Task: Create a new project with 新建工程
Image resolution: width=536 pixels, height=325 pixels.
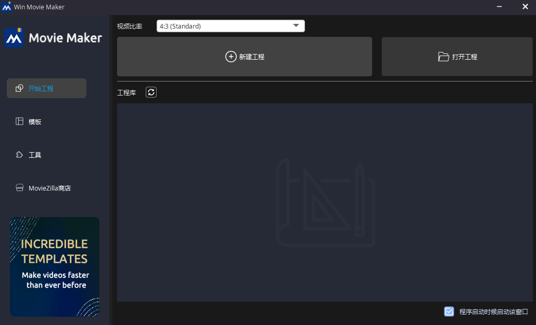Action: click(245, 57)
